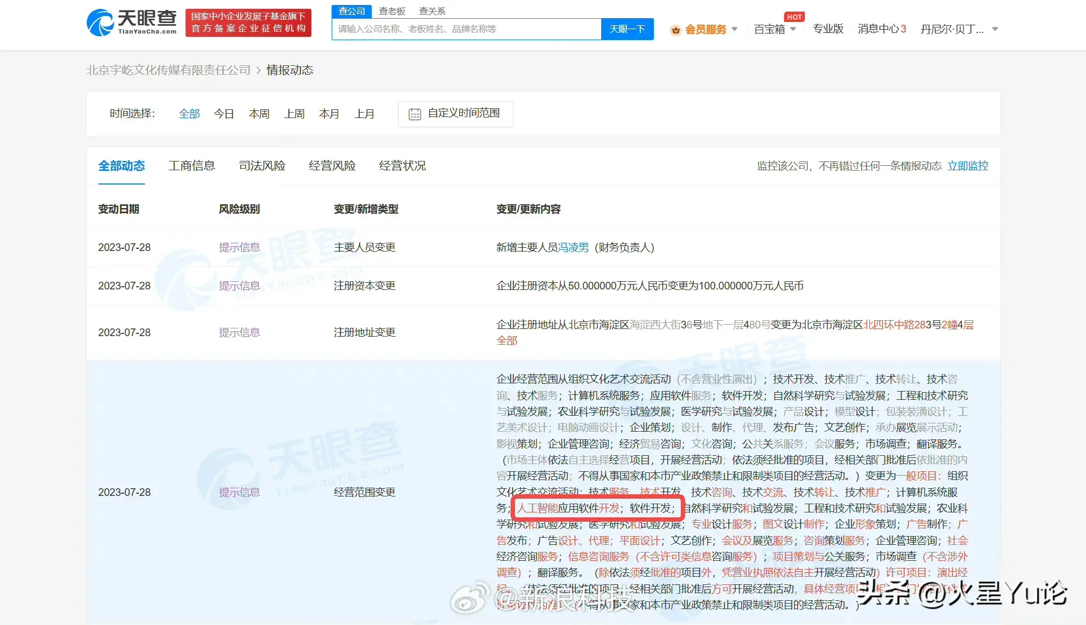The image size is (1086, 625).
Task: Click the 情报动态 breadcrumb text
Action: coord(290,70)
